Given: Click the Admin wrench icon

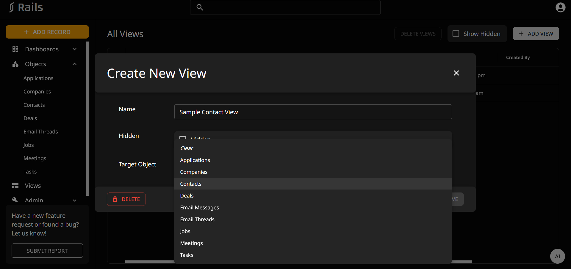Looking at the screenshot, I should [15, 200].
